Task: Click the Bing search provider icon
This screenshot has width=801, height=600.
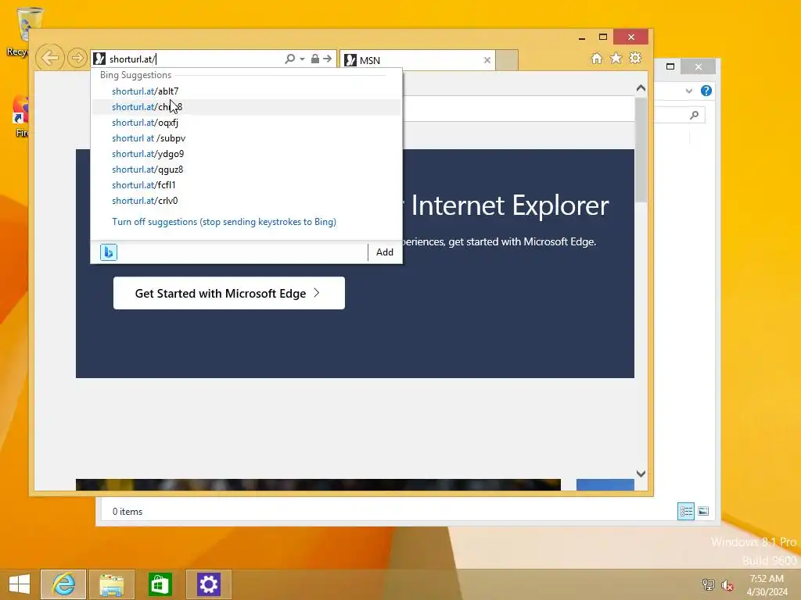Action: [108, 252]
